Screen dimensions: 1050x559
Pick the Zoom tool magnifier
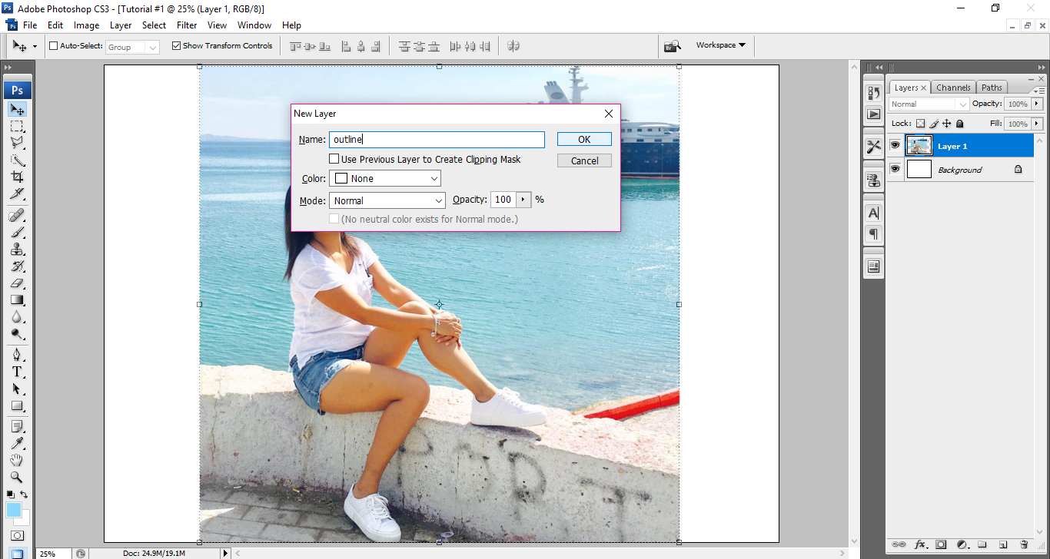coord(17,477)
